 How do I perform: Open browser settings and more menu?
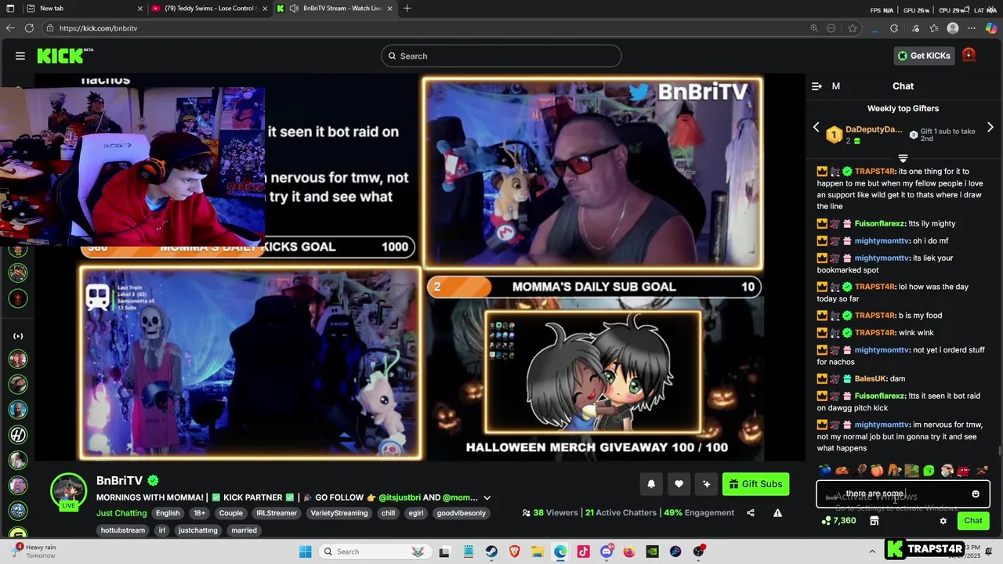pos(972,28)
